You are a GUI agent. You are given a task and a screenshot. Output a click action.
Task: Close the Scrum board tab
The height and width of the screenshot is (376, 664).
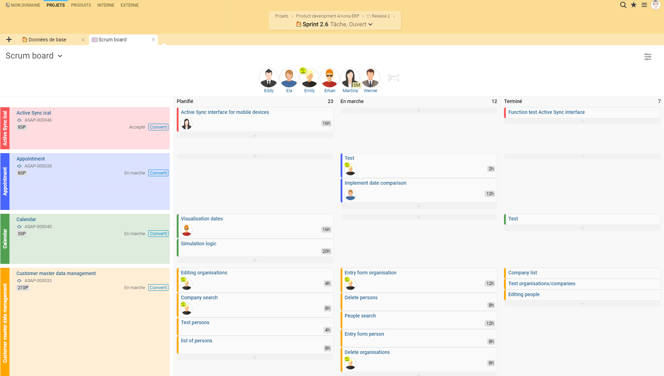[x=153, y=40]
